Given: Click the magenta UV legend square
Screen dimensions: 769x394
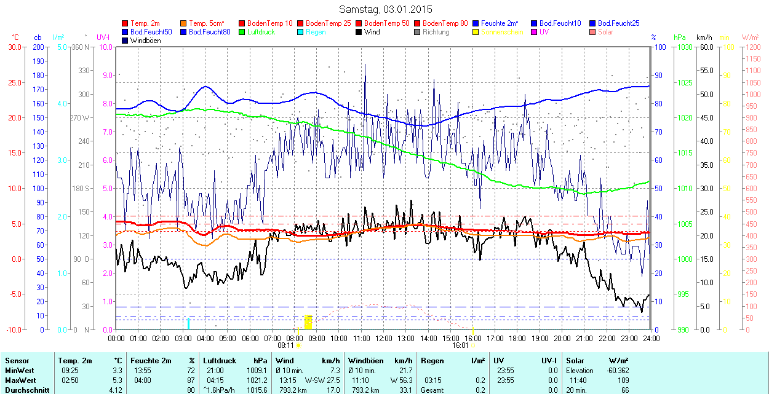Looking at the screenshot, I should (x=535, y=32).
